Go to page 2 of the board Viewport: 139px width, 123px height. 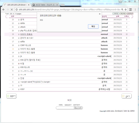tap(70, 100)
